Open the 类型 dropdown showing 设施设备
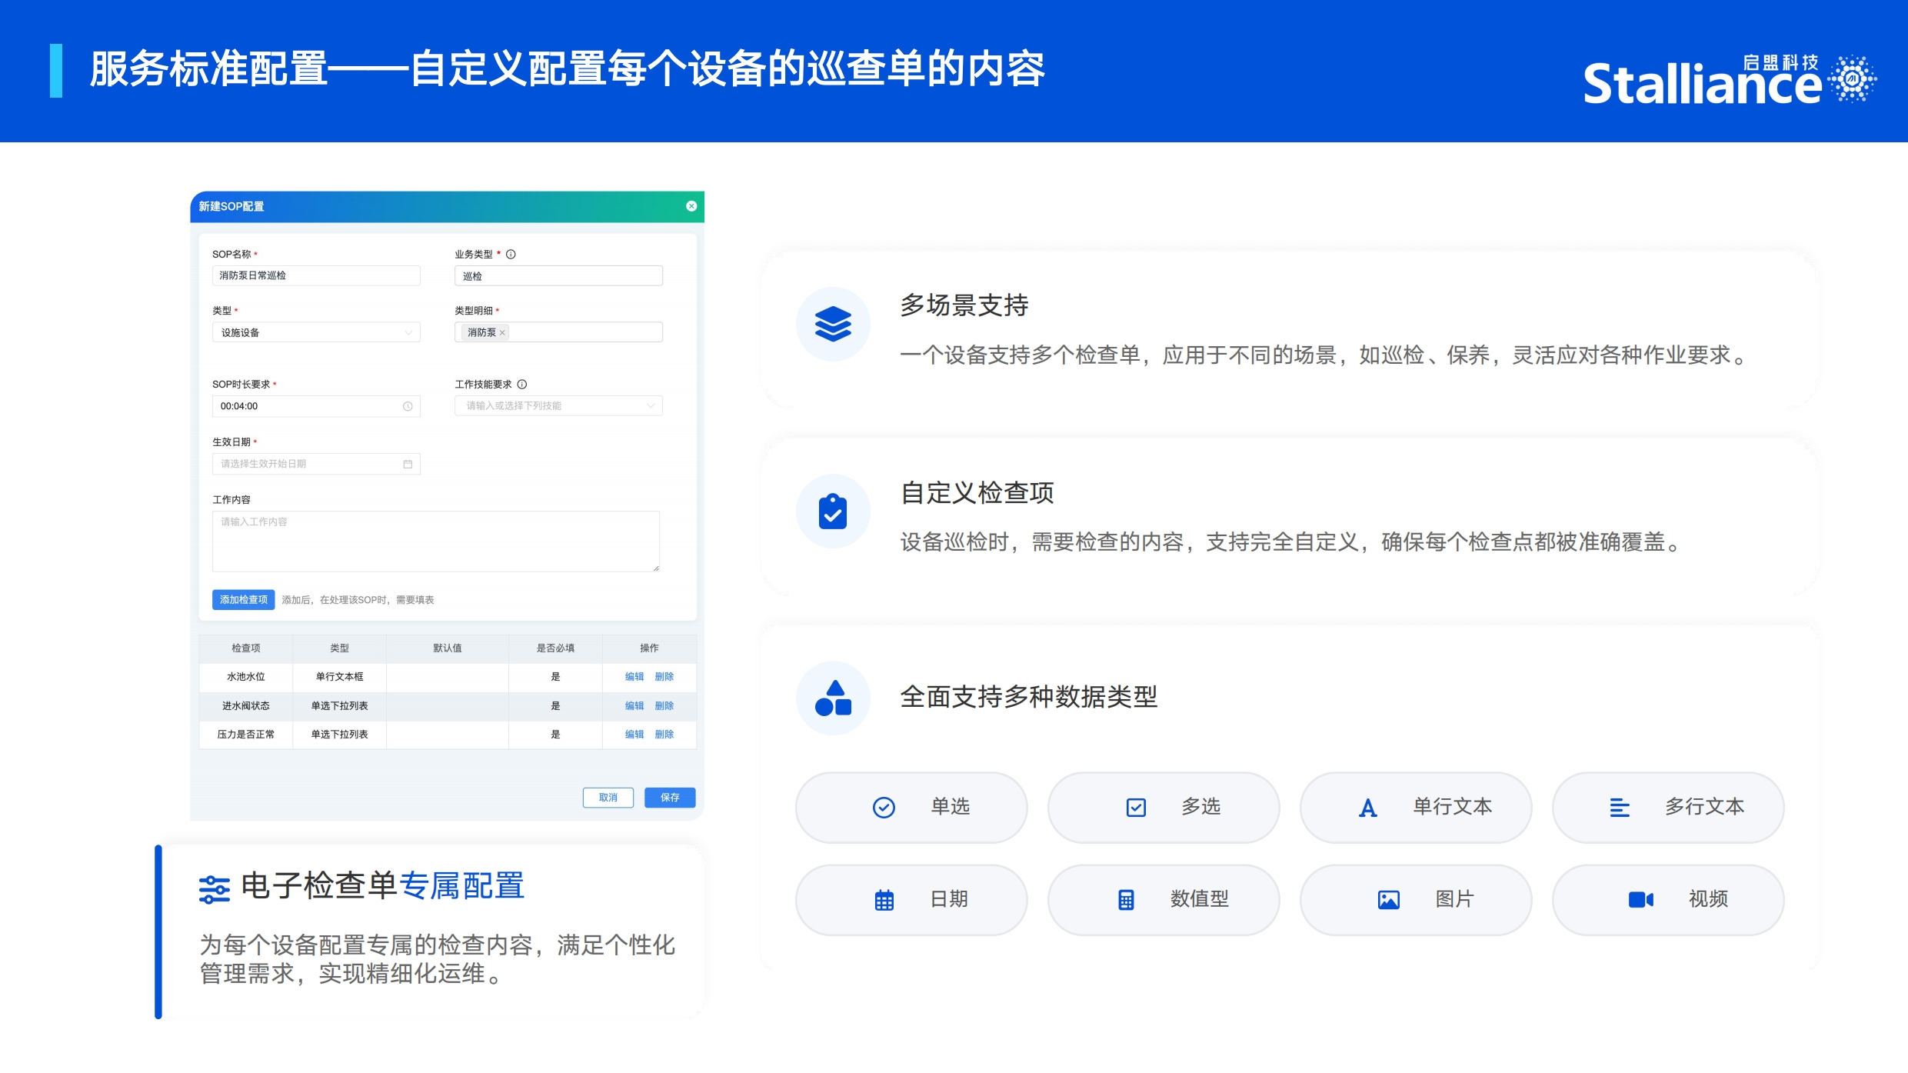This screenshot has width=1908, height=1073. 316,332
